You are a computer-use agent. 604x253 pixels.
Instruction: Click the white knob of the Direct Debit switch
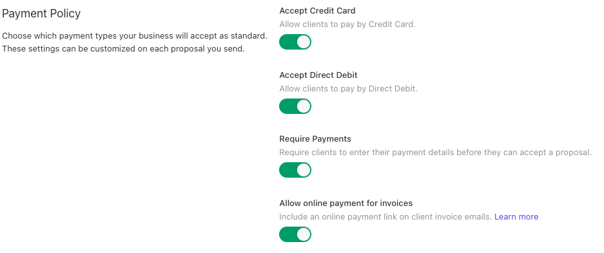point(304,106)
